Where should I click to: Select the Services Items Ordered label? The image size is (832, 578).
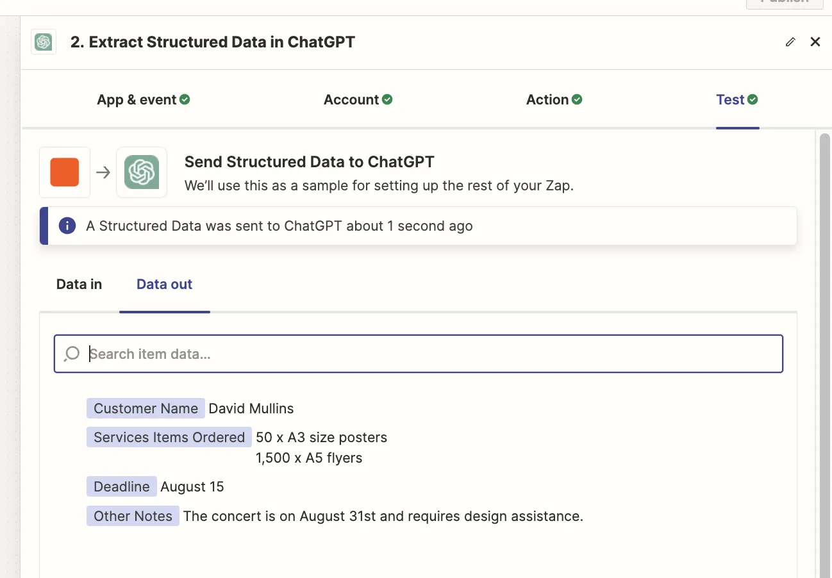(x=169, y=438)
